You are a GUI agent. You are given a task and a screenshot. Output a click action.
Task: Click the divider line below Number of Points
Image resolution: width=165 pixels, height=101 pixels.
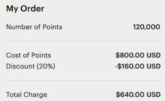83,41
